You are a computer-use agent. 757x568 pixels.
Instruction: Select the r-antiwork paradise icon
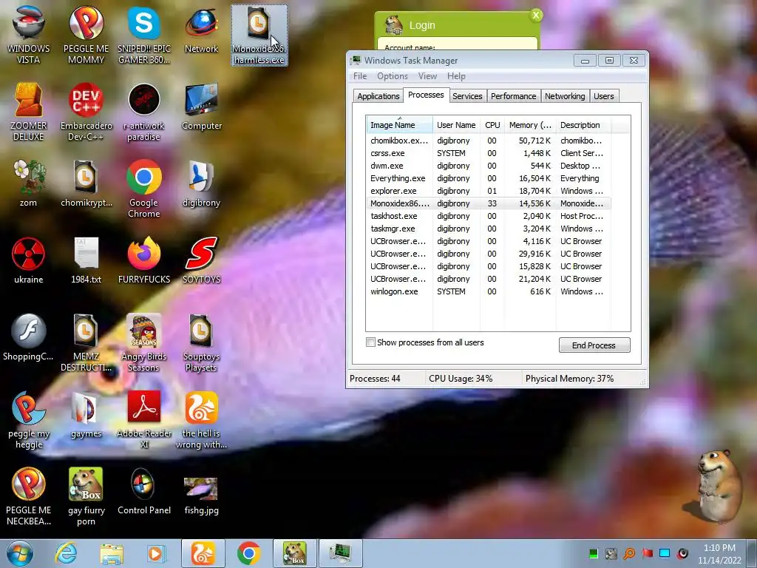coord(144,112)
